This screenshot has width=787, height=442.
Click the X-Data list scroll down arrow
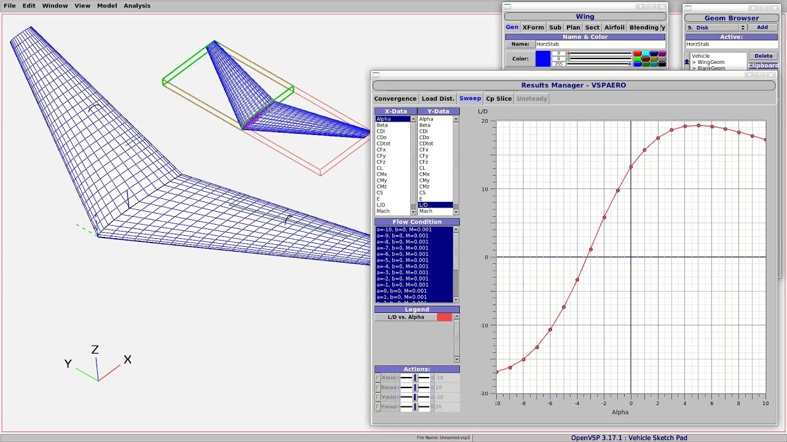coord(413,211)
